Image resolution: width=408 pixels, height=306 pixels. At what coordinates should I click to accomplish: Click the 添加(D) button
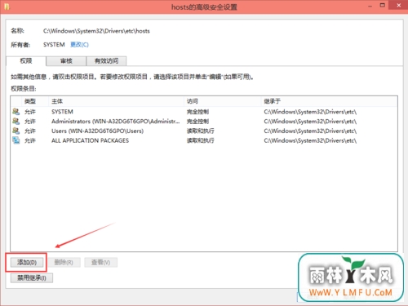coord(27,263)
